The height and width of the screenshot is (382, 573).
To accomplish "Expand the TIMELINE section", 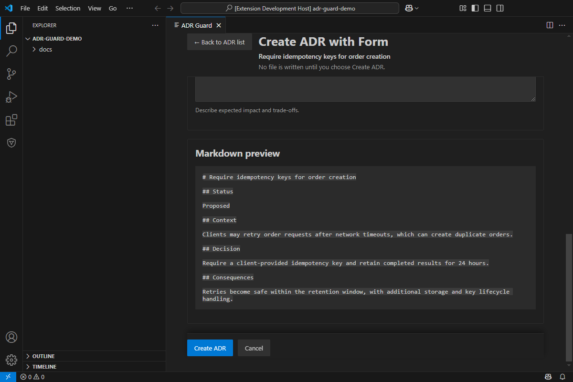I will click(95, 367).
